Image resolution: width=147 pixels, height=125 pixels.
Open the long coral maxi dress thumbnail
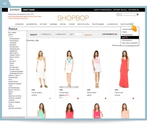tap(124, 69)
